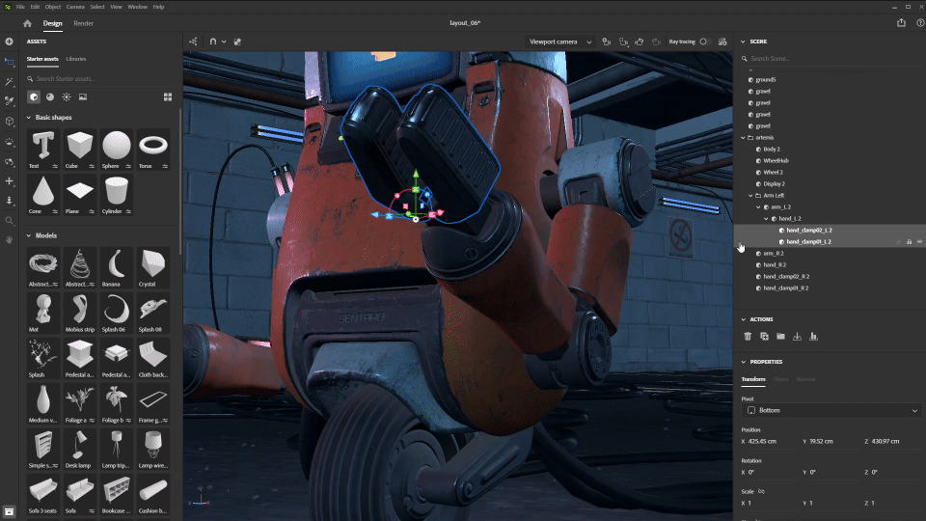Select the Sampler eyedropper tool
Image resolution: width=926 pixels, height=521 pixels.
[9, 101]
